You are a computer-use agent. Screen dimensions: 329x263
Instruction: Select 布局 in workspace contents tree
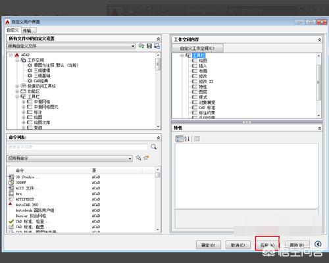(x=203, y=71)
